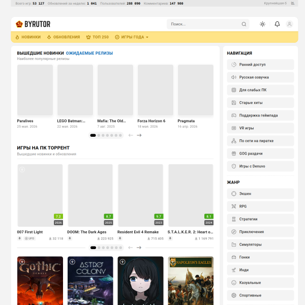305x305 pixels.
Task: Open the Gothic Remake cover
Action: 40,281
